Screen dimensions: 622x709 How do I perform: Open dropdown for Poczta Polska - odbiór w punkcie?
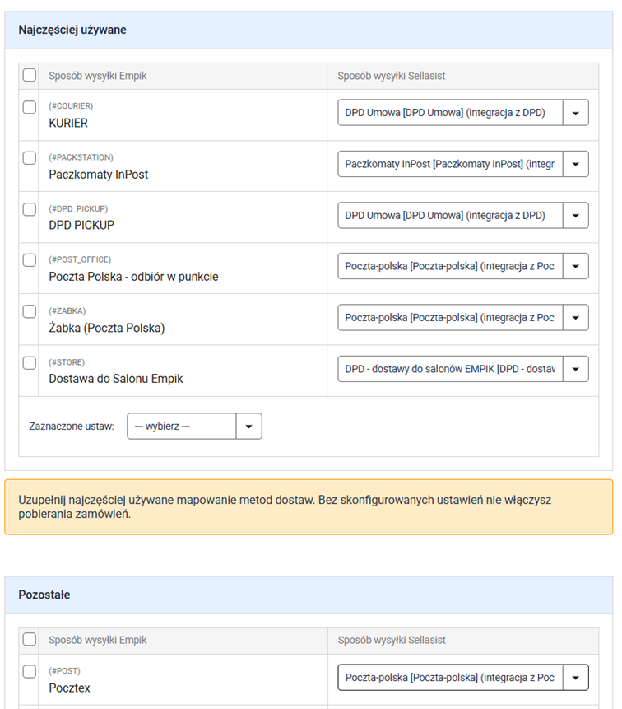coord(575,266)
